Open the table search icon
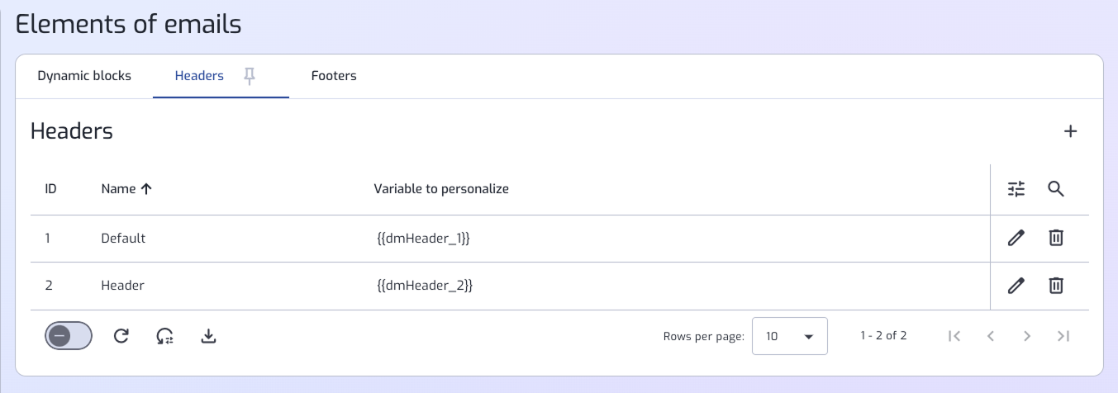The image size is (1118, 393). [1056, 189]
